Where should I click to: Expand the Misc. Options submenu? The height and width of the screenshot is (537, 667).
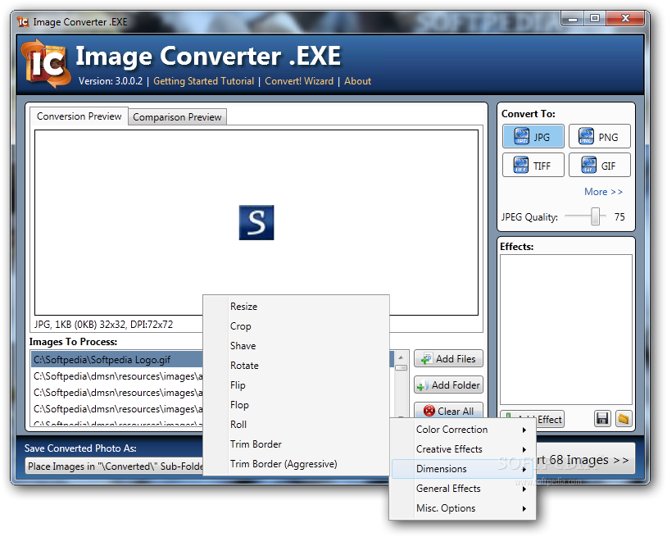coord(462,508)
